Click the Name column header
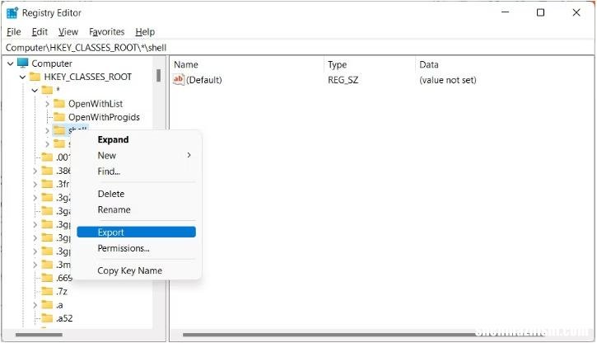This screenshot has height=343, width=597. [x=248, y=64]
